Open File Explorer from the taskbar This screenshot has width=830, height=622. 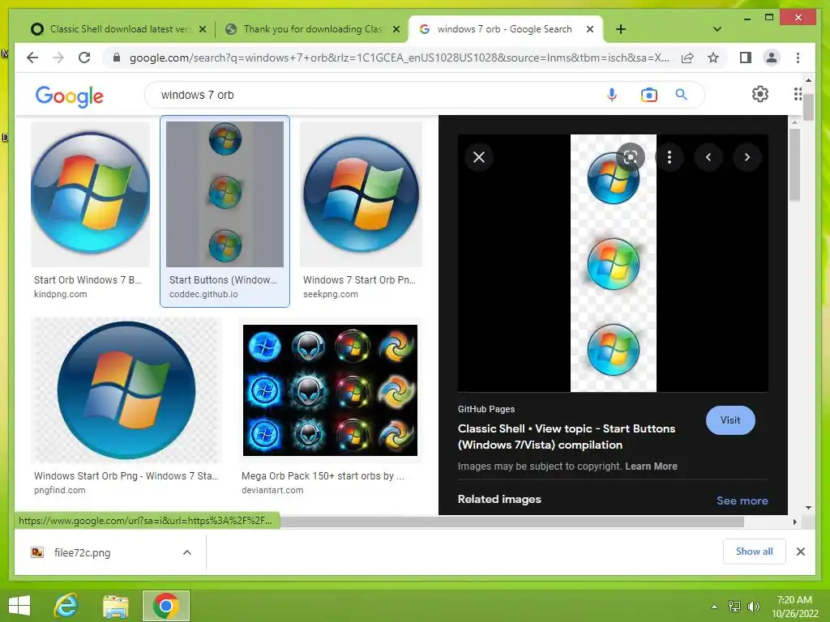click(115, 606)
